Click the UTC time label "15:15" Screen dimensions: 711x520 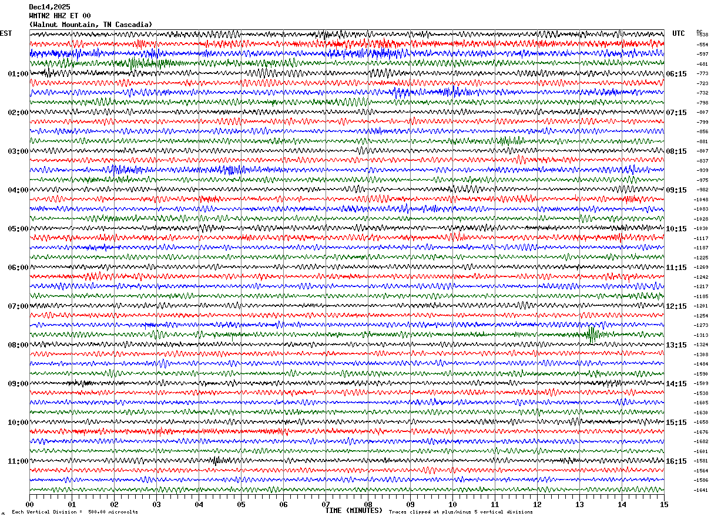pos(676,423)
